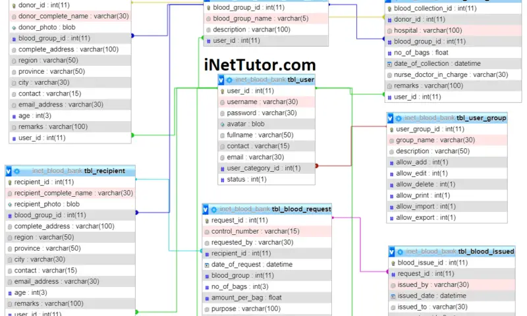
Task: Click the gear icon on tbl_user header
Action: point(230,80)
